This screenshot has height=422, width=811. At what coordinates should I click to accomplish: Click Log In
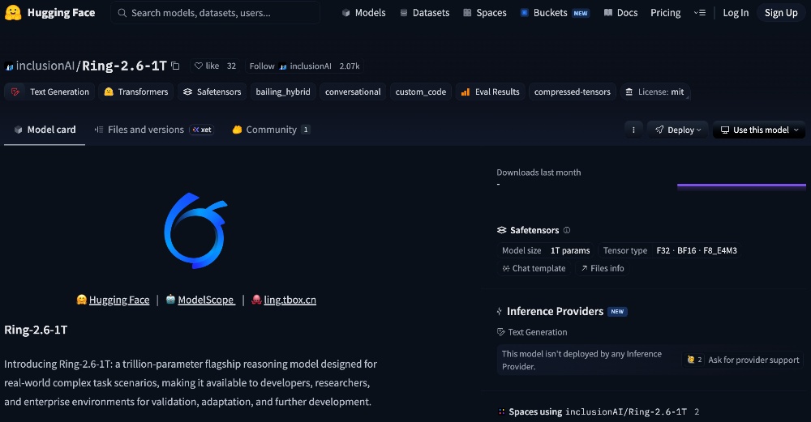736,12
